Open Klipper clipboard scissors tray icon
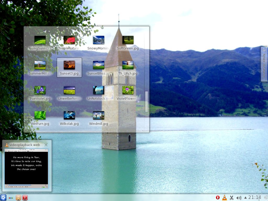Image resolution: width=268 pixels, height=201 pixels. pos(232,198)
